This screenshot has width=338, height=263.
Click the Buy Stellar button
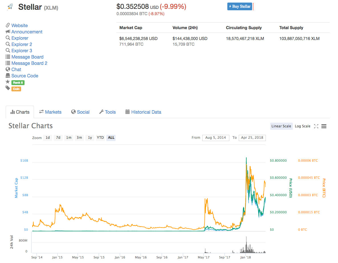point(240,7)
